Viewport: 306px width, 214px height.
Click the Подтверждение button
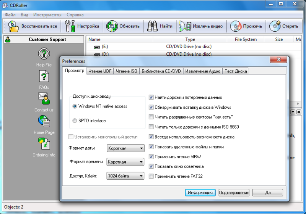pyautogui.click(x=234, y=193)
